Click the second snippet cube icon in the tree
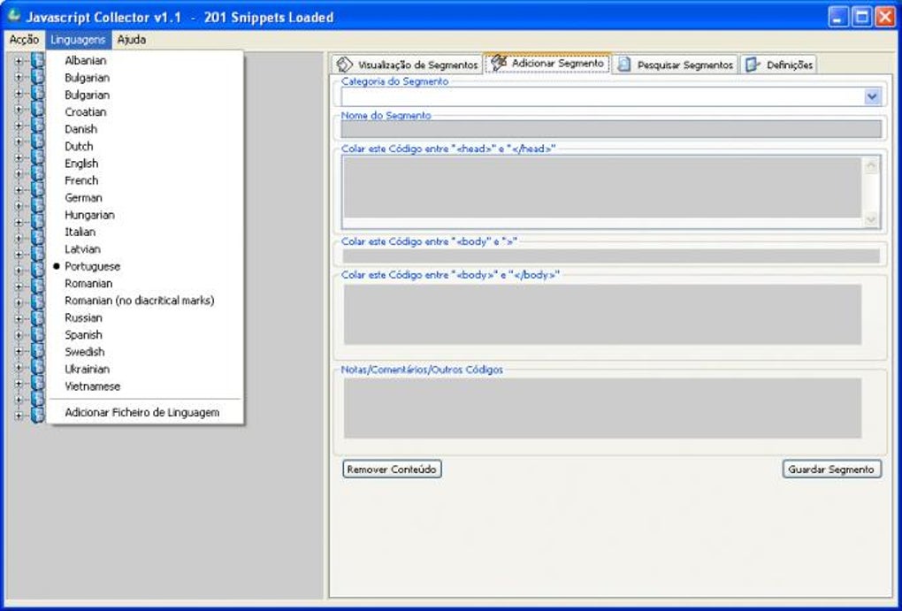This screenshot has width=902, height=611. pyautogui.click(x=36, y=78)
